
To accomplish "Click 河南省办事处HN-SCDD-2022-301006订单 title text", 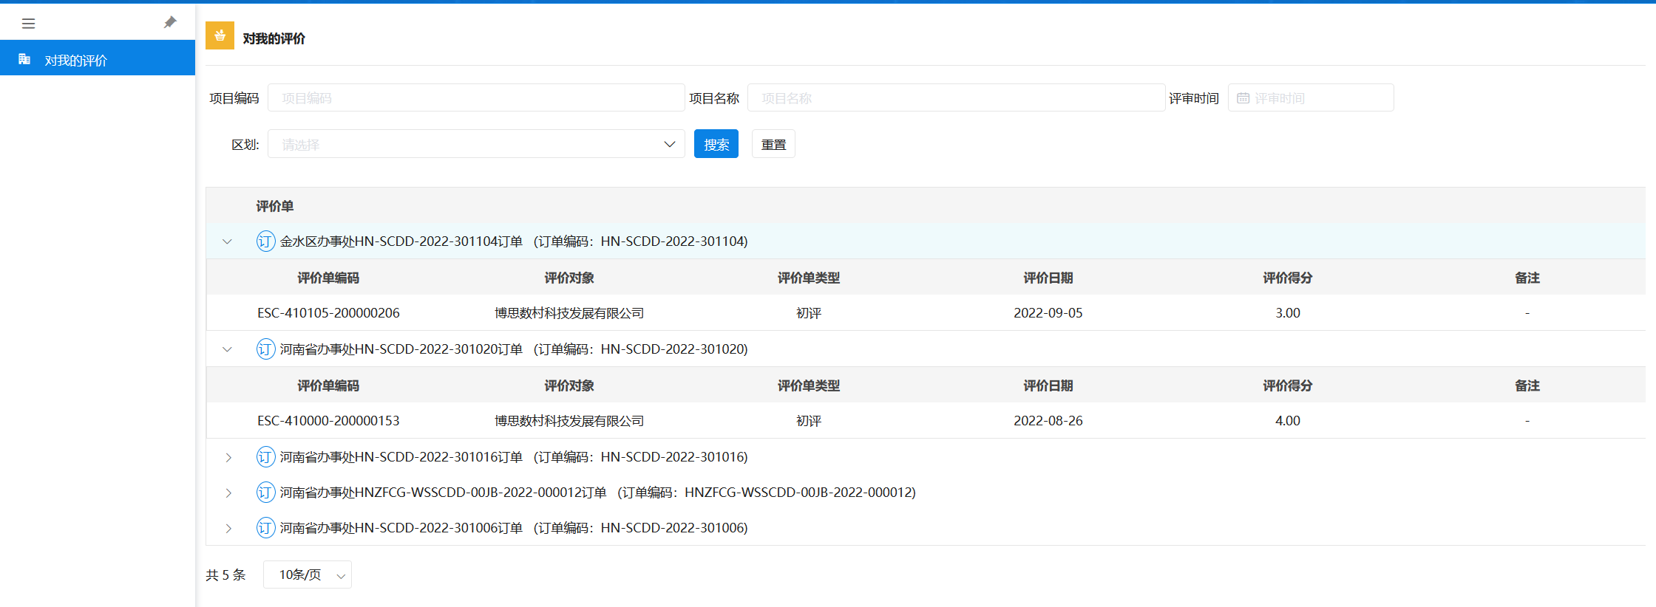I will pos(401,528).
